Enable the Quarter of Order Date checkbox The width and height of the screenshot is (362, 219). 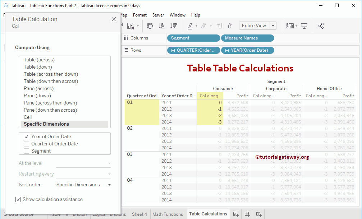pos(27,144)
